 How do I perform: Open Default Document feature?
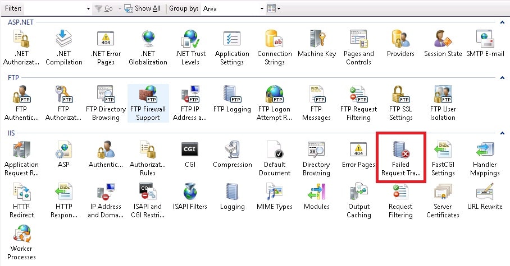click(275, 158)
